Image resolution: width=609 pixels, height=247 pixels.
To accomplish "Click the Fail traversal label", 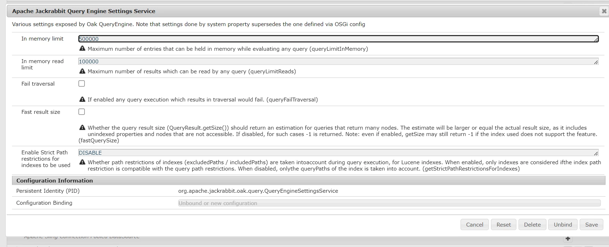I will pos(38,84).
